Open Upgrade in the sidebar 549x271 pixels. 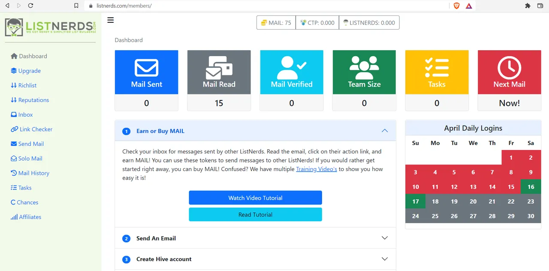(x=26, y=71)
